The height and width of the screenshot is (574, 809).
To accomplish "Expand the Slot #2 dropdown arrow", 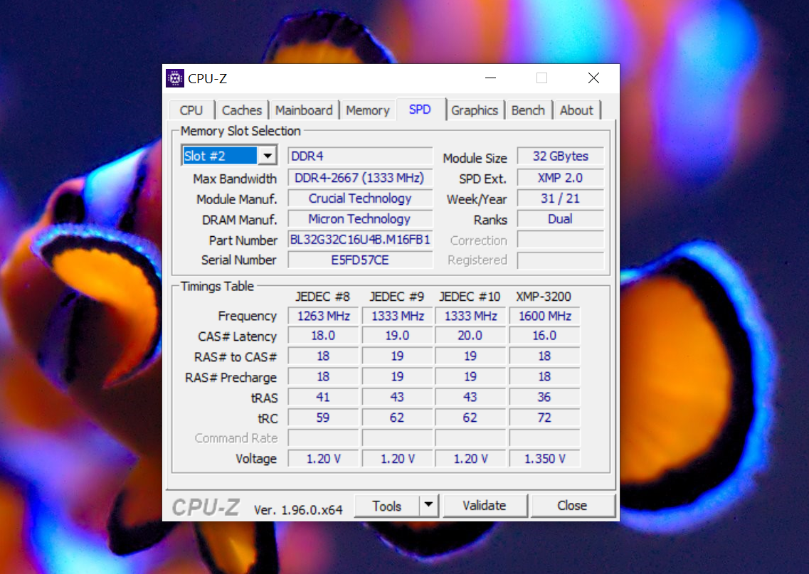I will pyautogui.click(x=268, y=156).
